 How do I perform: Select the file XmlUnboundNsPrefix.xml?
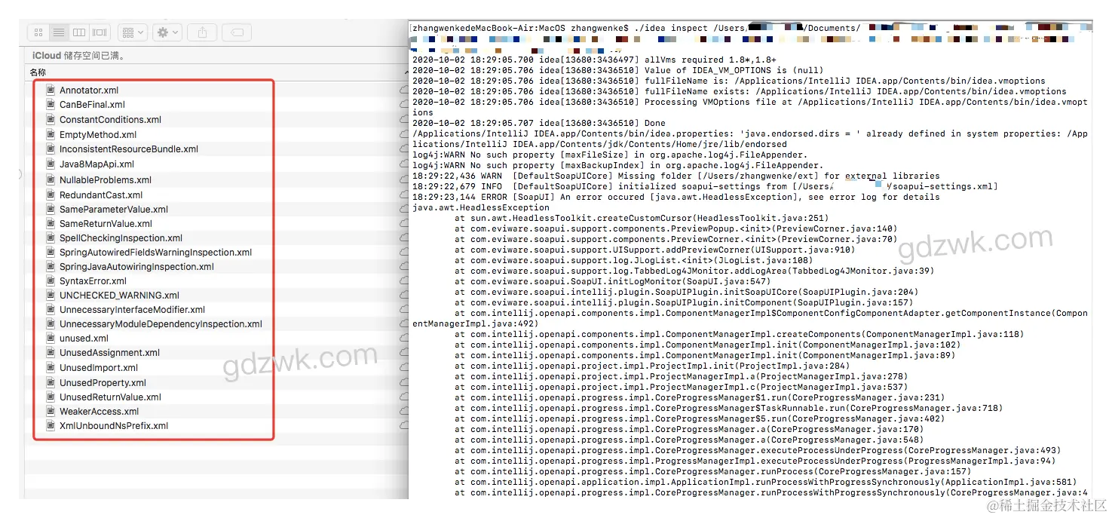114,425
